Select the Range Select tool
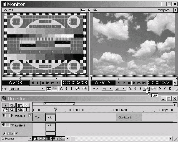 click(x=12, y=105)
